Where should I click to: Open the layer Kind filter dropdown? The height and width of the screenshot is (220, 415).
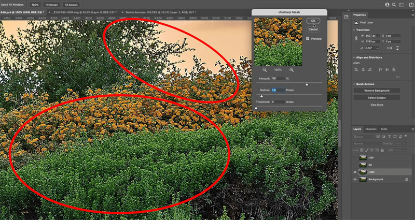pos(364,137)
